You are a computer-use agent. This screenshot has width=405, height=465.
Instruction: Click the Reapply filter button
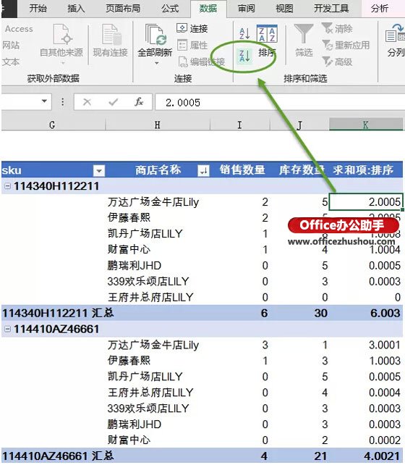[x=346, y=46]
